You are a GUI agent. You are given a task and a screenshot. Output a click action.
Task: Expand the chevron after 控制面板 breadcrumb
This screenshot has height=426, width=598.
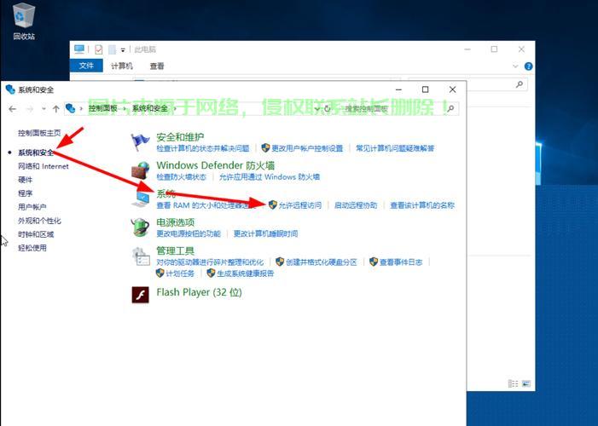tap(125, 109)
